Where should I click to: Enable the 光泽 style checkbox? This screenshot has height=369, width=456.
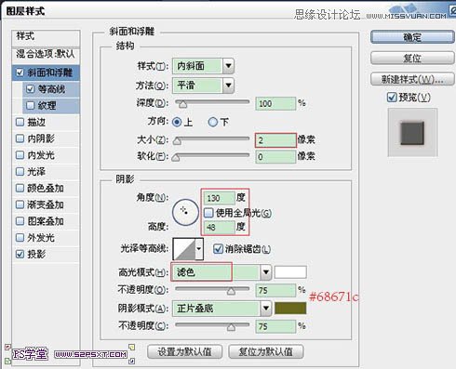click(x=20, y=171)
